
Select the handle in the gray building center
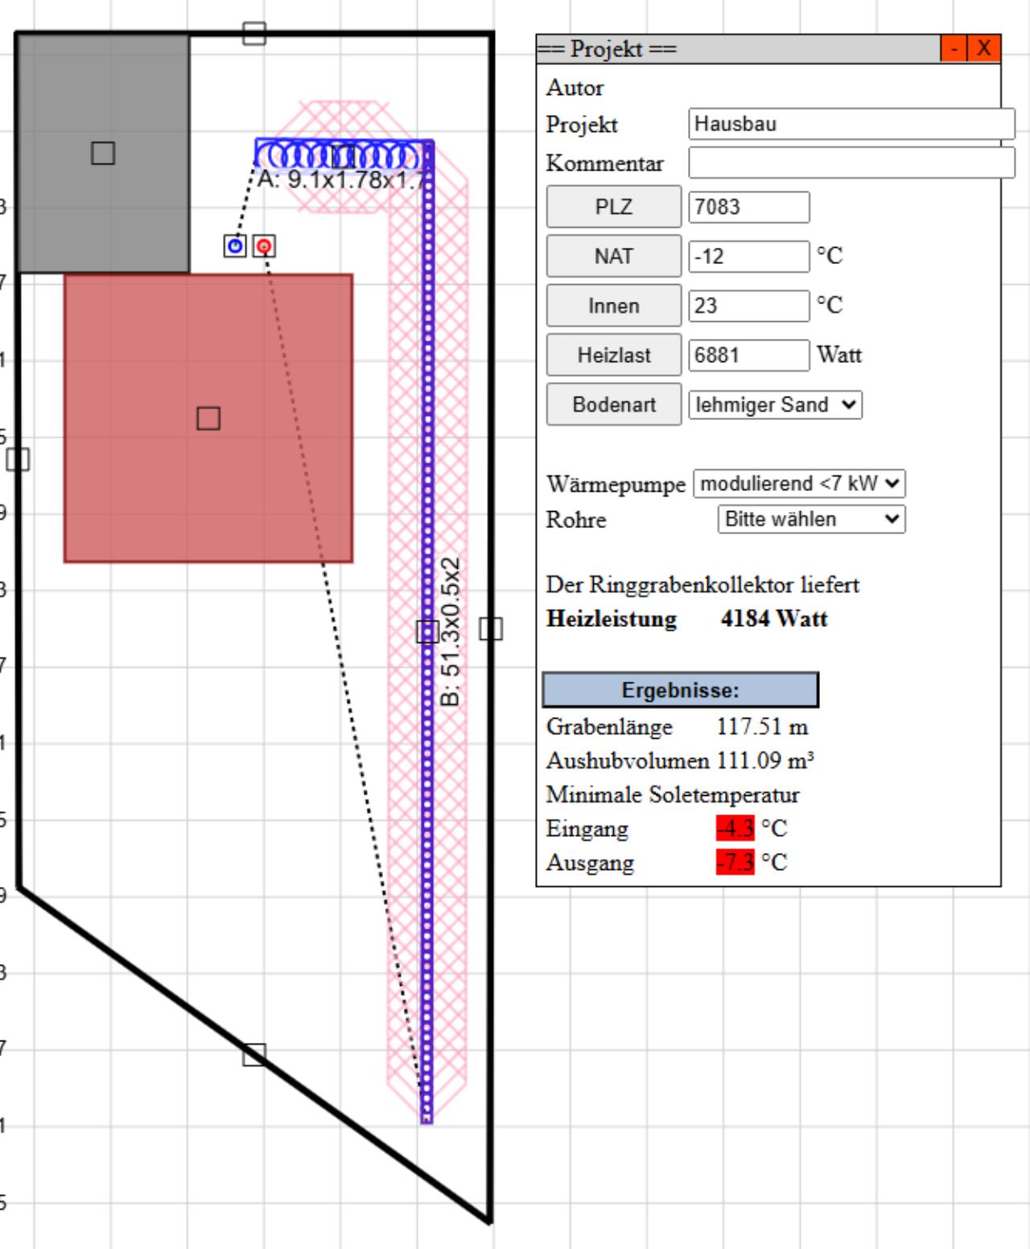pos(103,153)
